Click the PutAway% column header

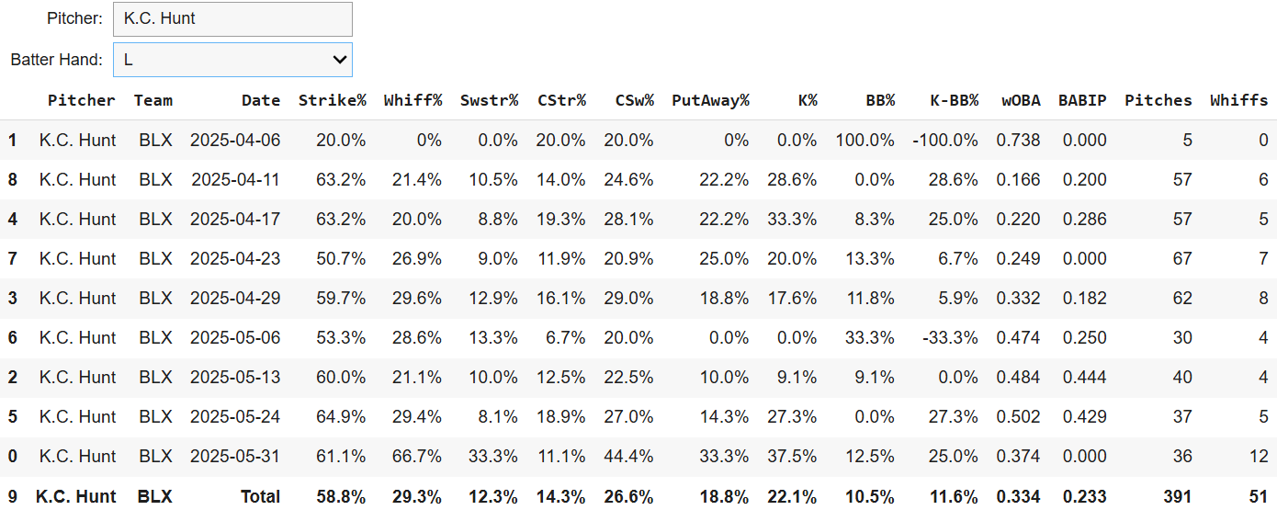click(710, 100)
